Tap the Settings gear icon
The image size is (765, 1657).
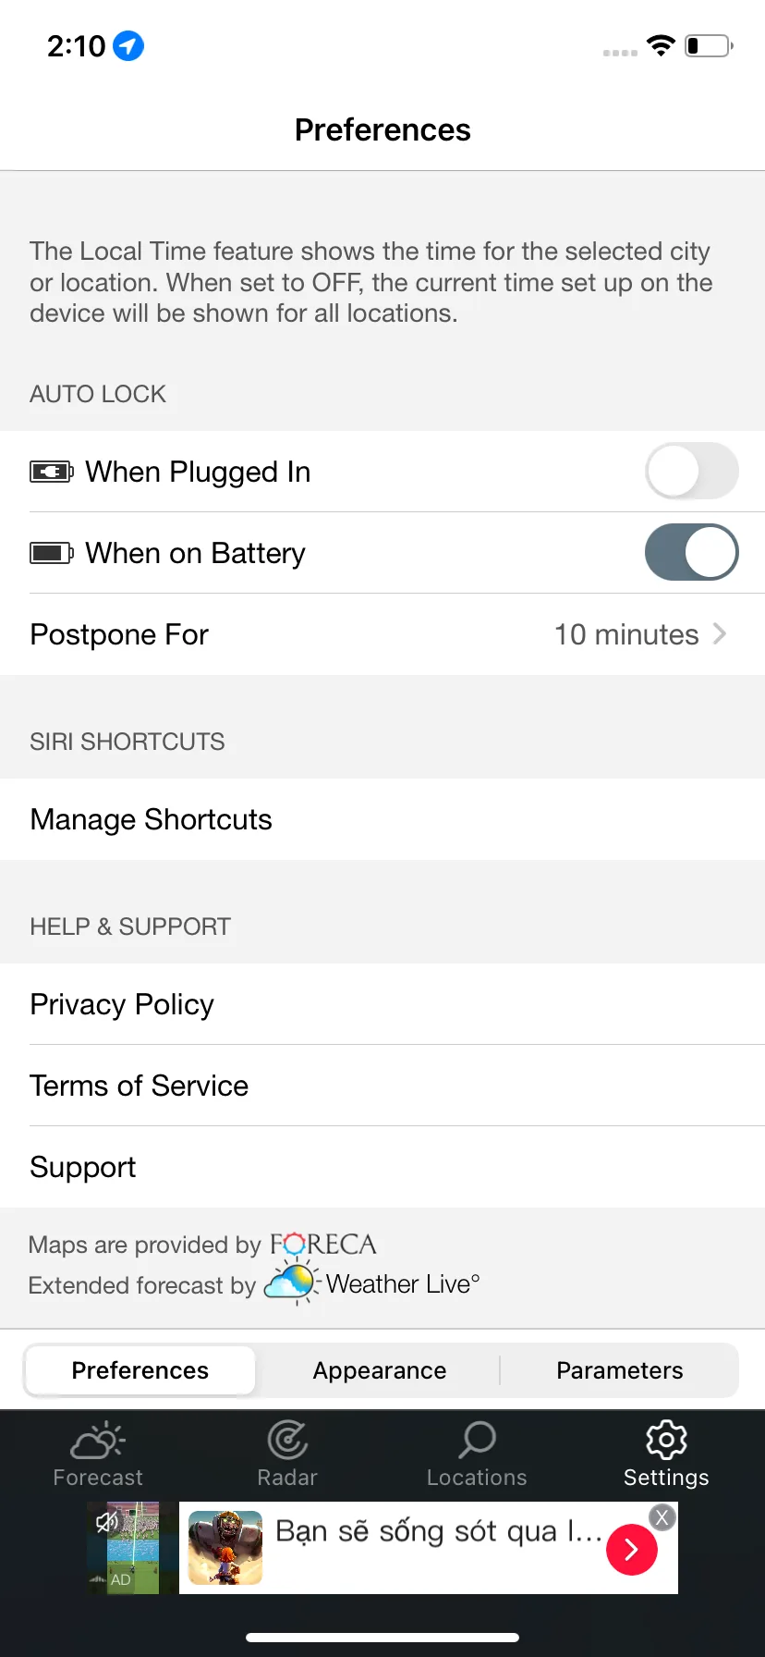[x=666, y=1440]
